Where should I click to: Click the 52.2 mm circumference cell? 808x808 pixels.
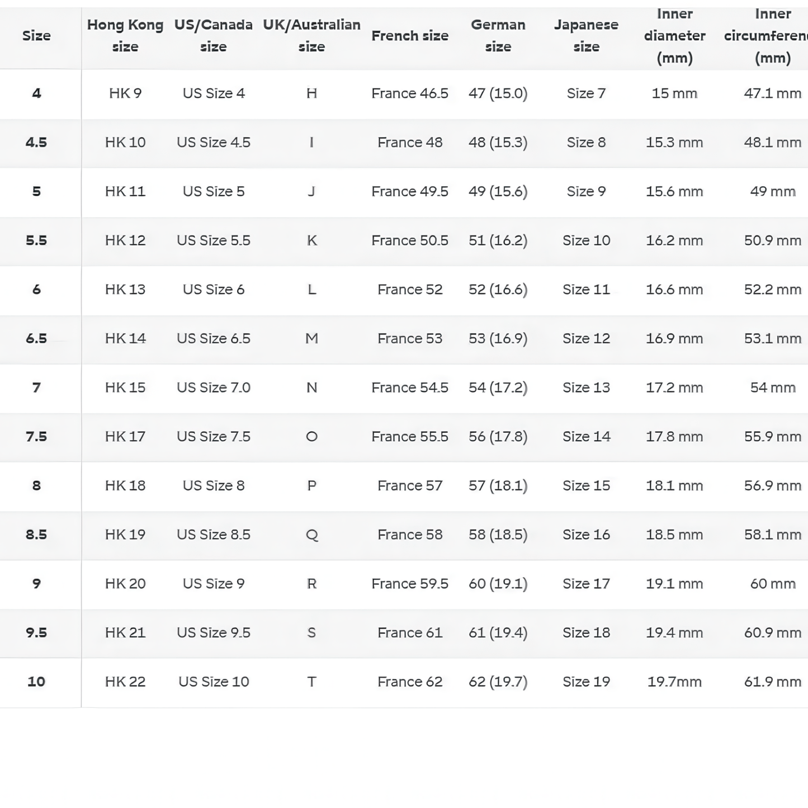772,290
